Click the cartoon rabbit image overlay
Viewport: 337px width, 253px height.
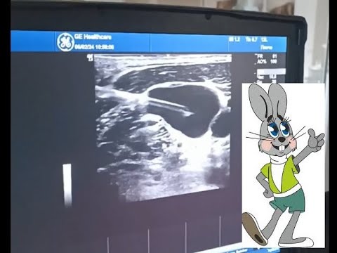coord(284,165)
